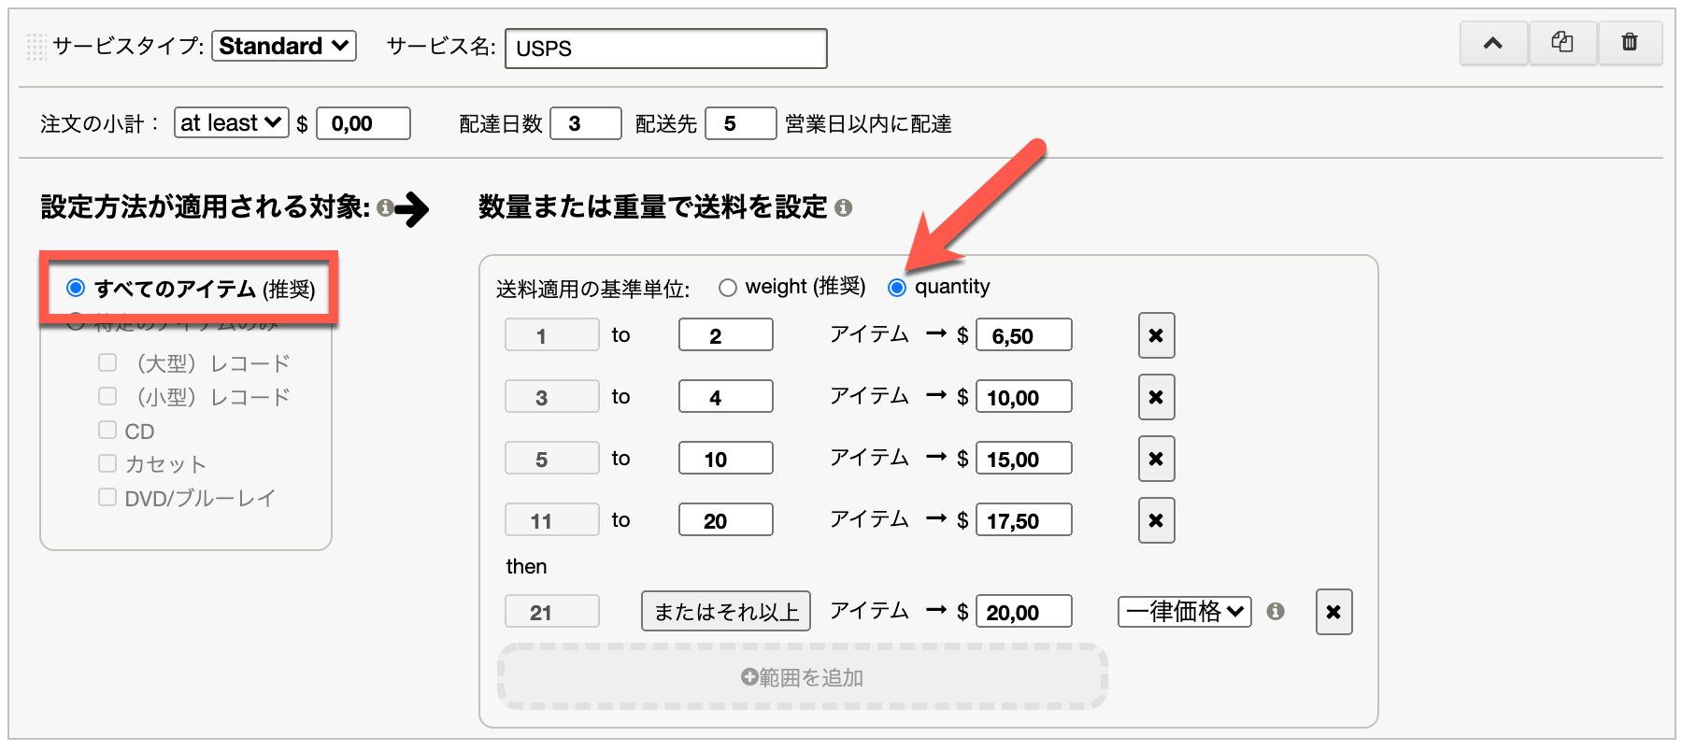
Task: Remove the 3 to 4 items range
Action: (x=1156, y=397)
